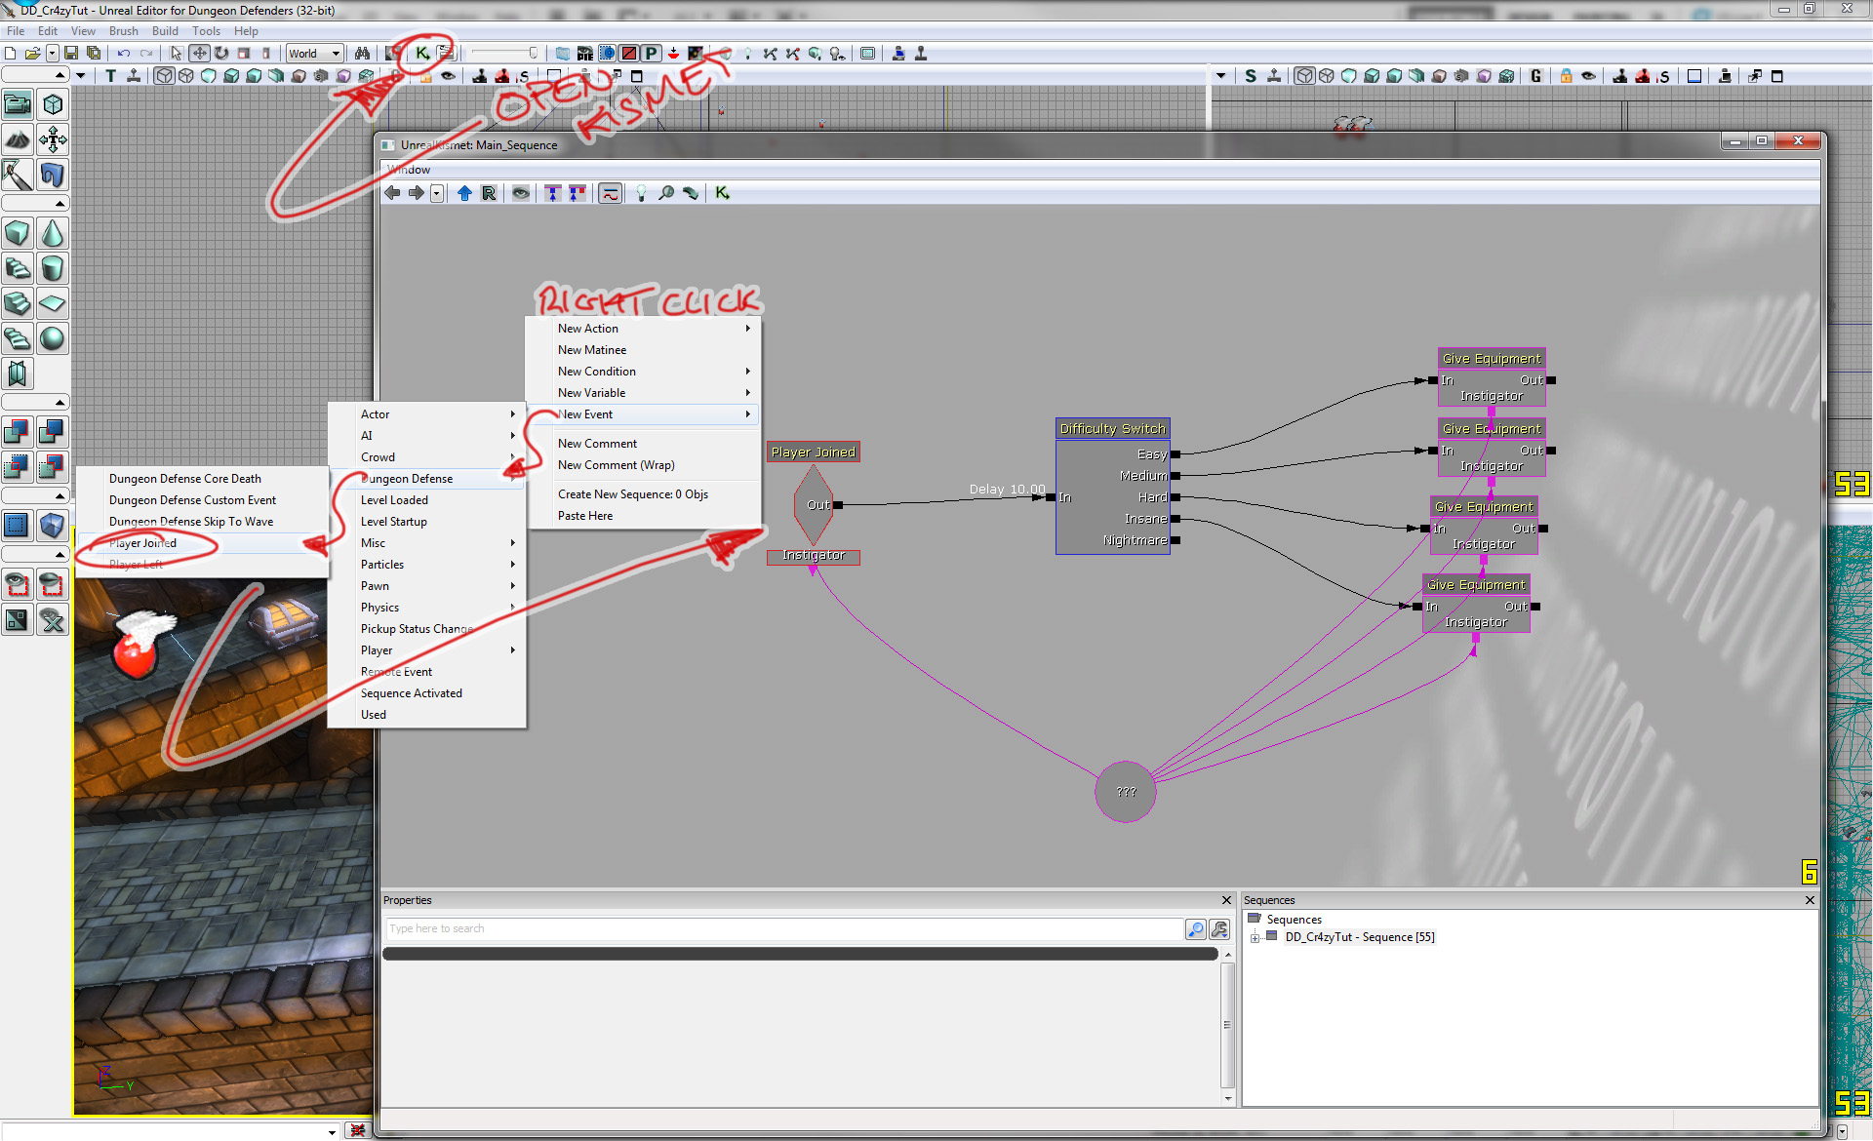
Task: Click the Properties search magnifier button
Action: [x=1196, y=928]
